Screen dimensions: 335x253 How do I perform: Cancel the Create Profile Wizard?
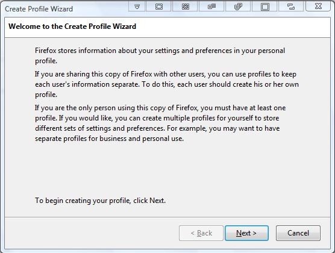click(298, 233)
